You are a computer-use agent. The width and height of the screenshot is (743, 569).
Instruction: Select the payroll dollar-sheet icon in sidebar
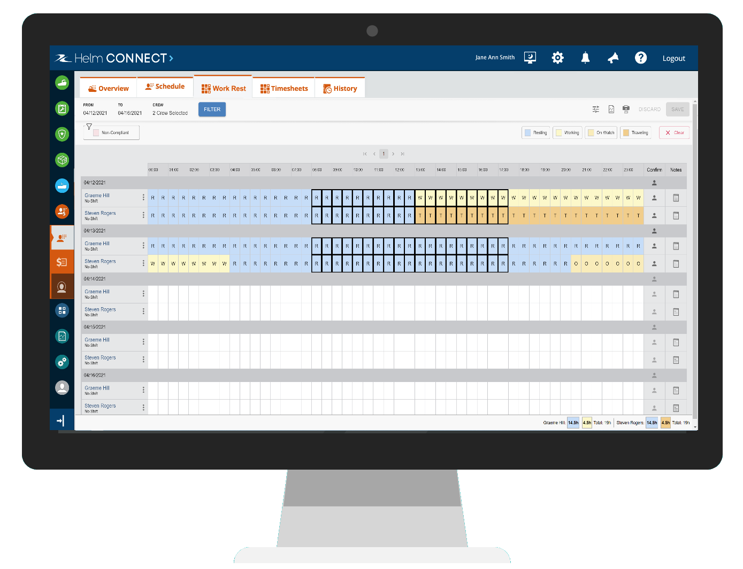pos(62,262)
